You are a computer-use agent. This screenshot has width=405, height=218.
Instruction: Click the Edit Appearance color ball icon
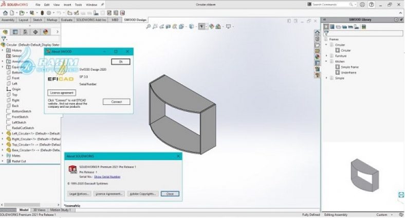coord(212,27)
